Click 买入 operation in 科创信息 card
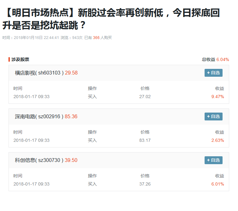 92,184
